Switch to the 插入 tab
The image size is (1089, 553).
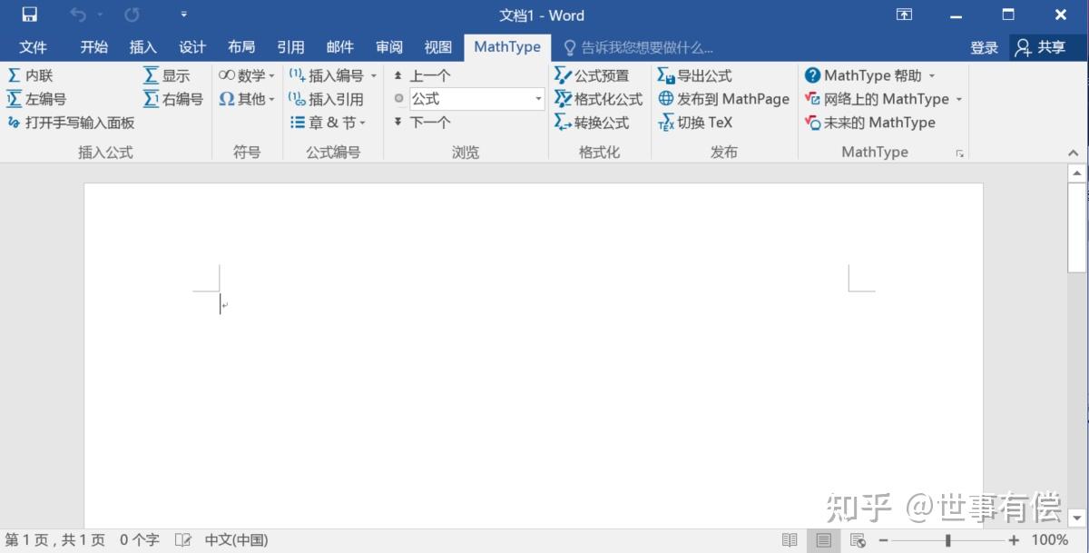[x=142, y=47]
